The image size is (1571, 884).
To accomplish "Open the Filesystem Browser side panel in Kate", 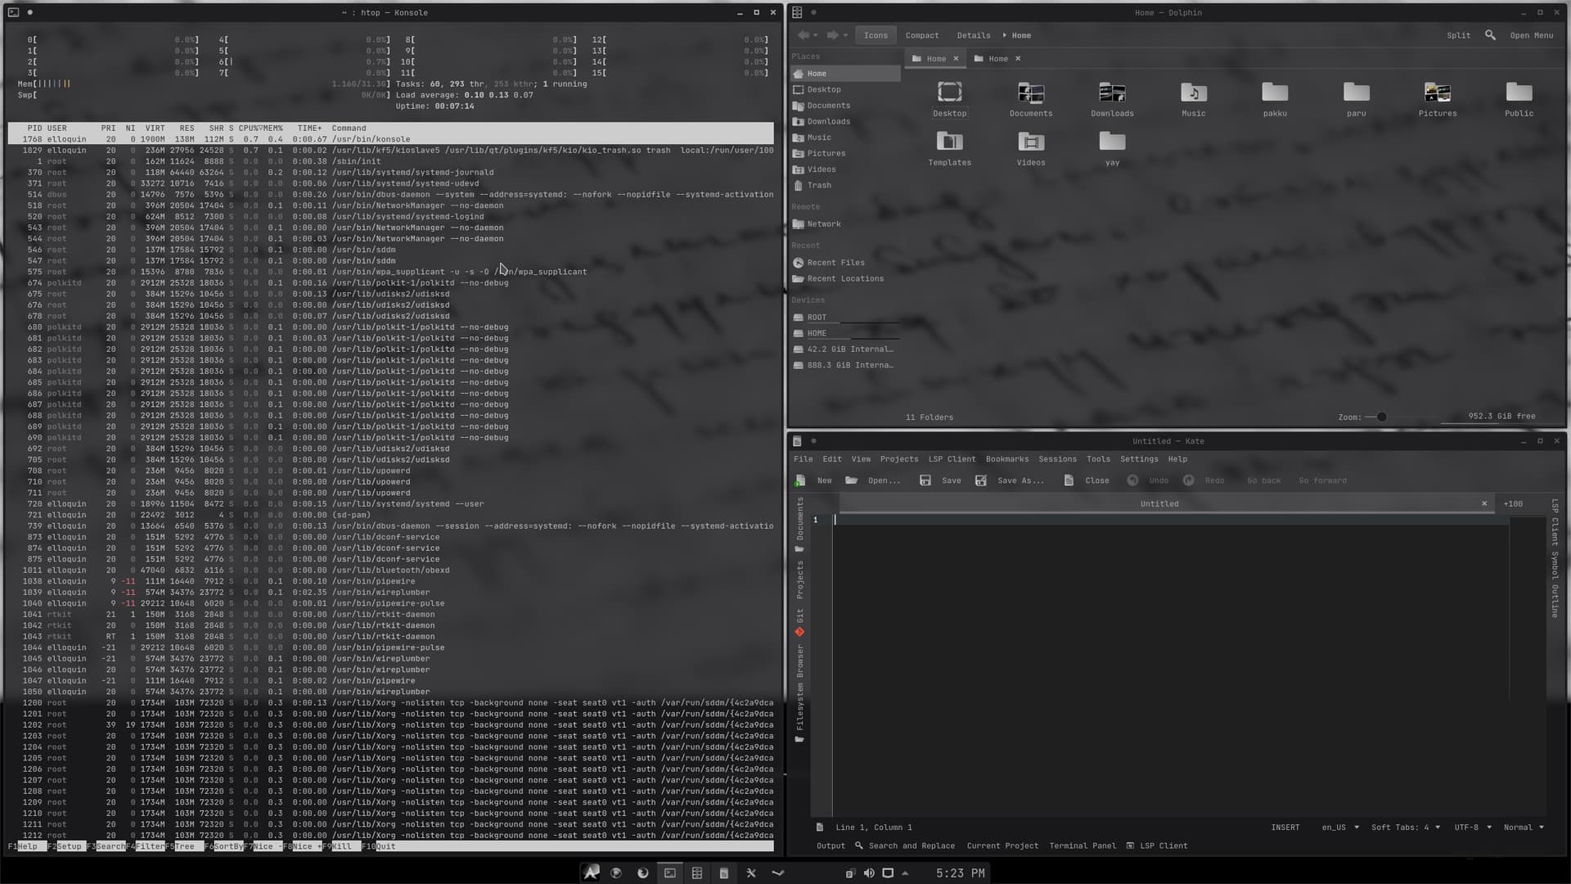I will click(799, 696).
